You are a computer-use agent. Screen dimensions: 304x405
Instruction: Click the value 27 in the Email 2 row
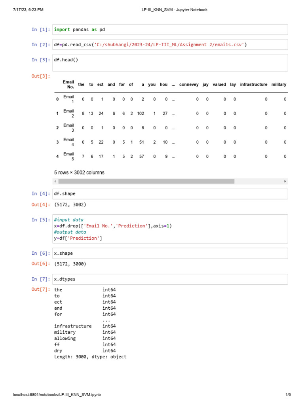coord(165,114)
